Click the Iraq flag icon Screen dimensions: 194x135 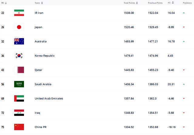tap(19, 113)
